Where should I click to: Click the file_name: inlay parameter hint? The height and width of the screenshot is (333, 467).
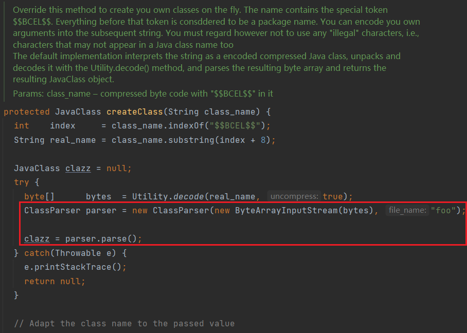408,210
